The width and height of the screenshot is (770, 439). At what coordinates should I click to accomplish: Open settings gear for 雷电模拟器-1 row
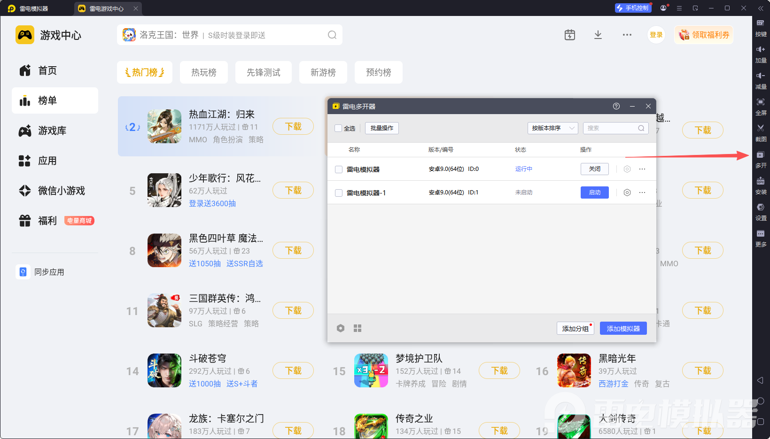coord(627,193)
